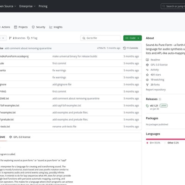185x185 pixels.
Task: Switch to GPL-3.0 license tab below files
Action: tap(20, 137)
